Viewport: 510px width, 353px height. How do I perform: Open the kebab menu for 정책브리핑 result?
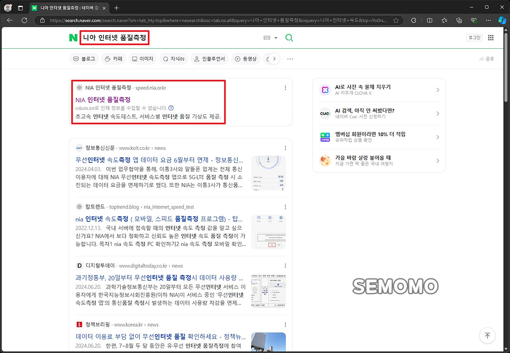coord(285,325)
